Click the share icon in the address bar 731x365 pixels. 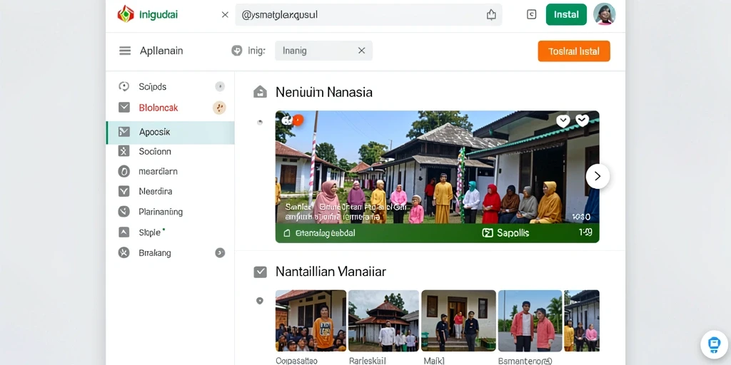click(491, 14)
